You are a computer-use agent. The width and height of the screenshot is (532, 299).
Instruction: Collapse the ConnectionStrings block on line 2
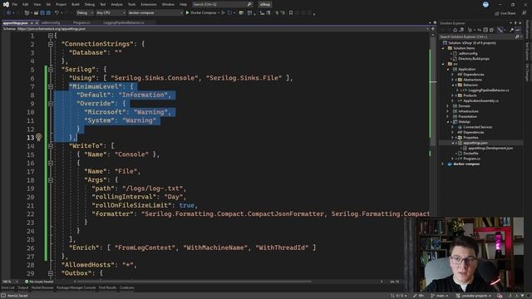(51, 44)
